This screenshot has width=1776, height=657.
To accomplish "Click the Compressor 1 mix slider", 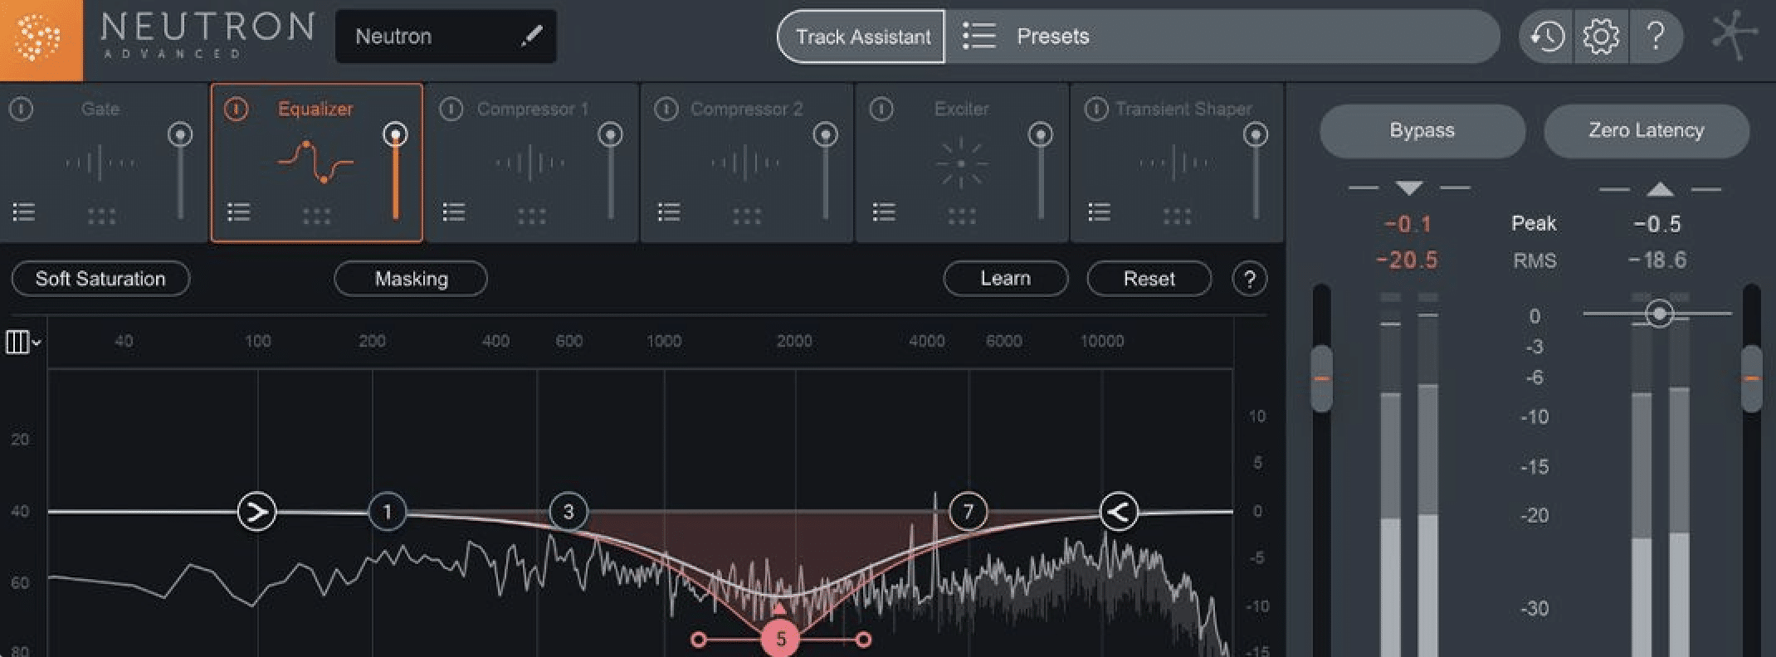I will (x=610, y=172).
